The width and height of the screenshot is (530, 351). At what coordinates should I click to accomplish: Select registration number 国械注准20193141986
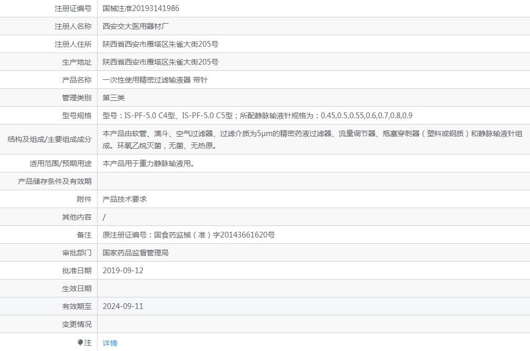click(141, 8)
